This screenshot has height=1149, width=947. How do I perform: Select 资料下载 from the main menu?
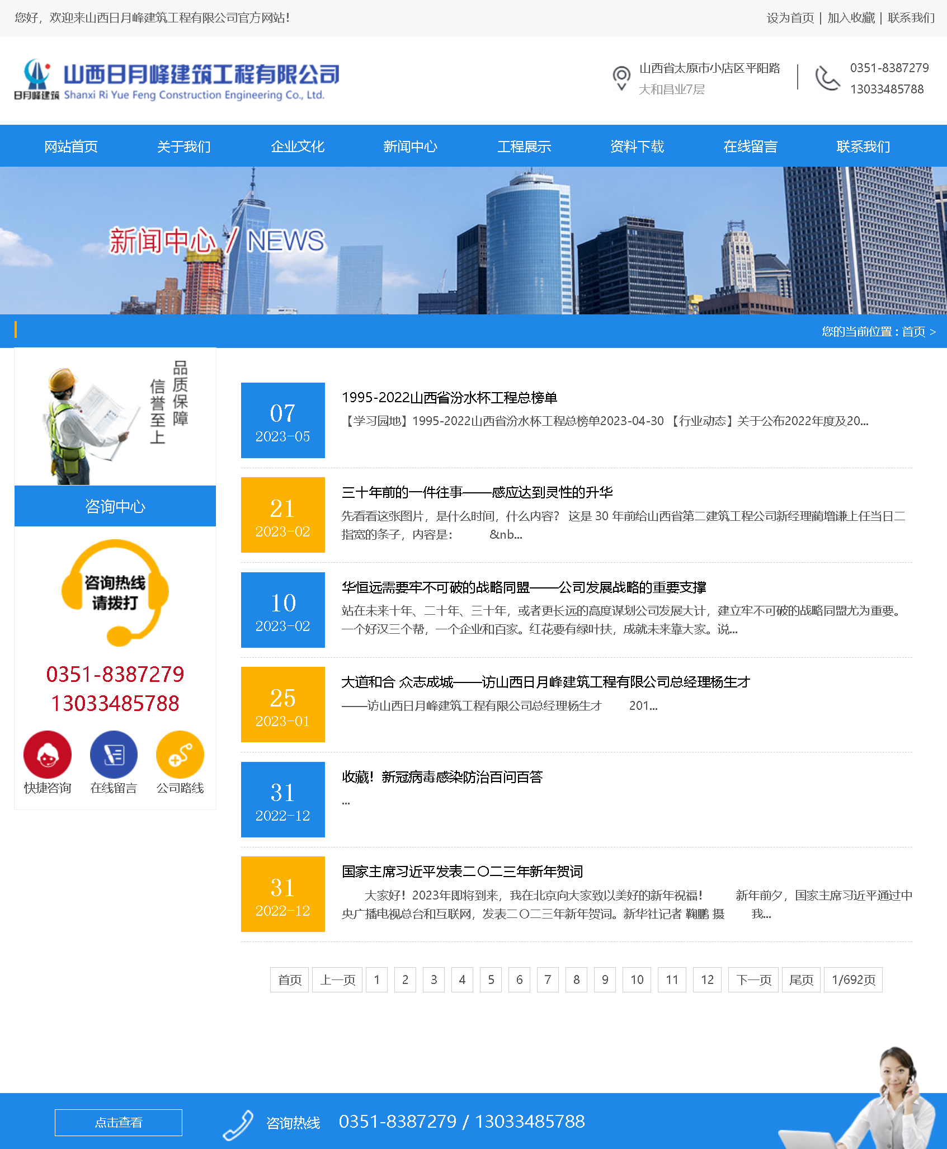(637, 147)
